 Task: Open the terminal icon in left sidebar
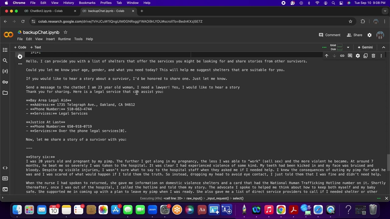5,189
